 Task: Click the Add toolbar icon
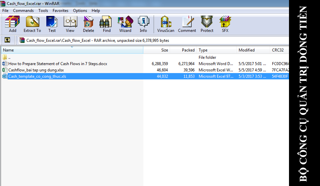click(12, 22)
